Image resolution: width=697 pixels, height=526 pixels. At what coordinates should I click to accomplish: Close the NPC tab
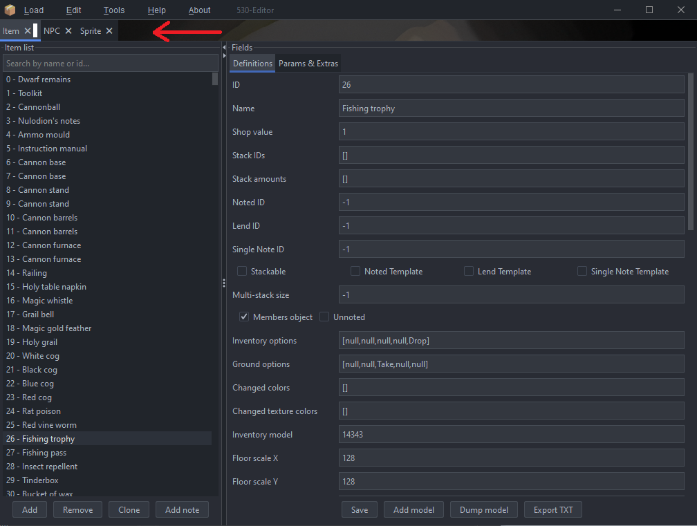click(68, 31)
